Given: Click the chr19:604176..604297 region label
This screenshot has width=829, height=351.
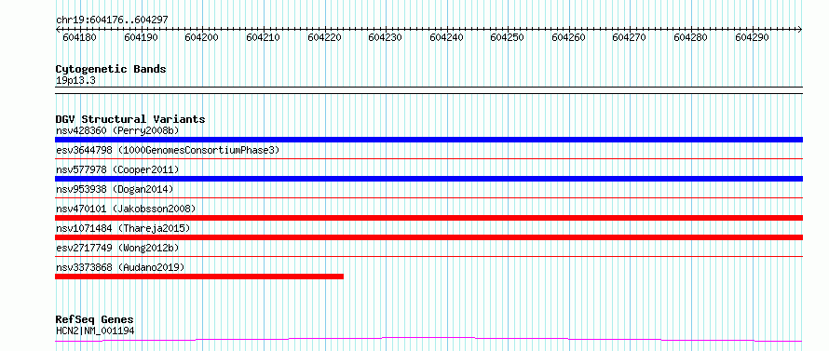Looking at the screenshot, I should tap(112, 20).
